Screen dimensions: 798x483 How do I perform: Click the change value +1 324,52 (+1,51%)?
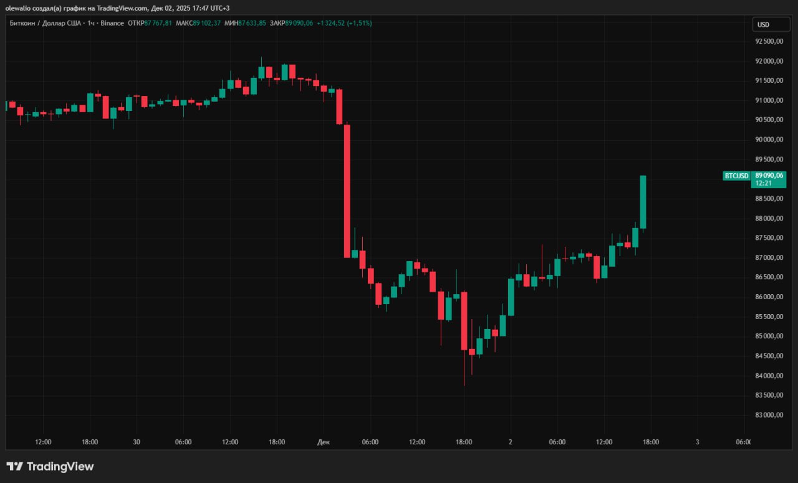(x=344, y=23)
